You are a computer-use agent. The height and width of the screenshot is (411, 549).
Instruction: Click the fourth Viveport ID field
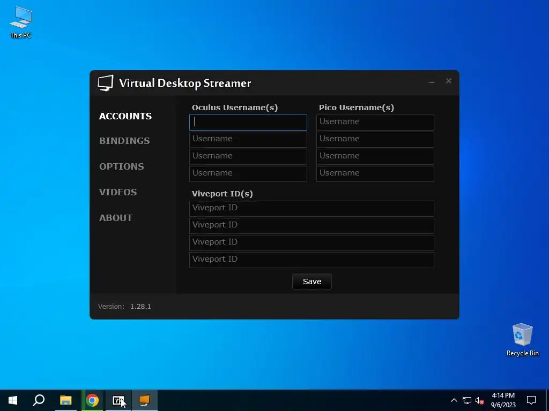311,260
